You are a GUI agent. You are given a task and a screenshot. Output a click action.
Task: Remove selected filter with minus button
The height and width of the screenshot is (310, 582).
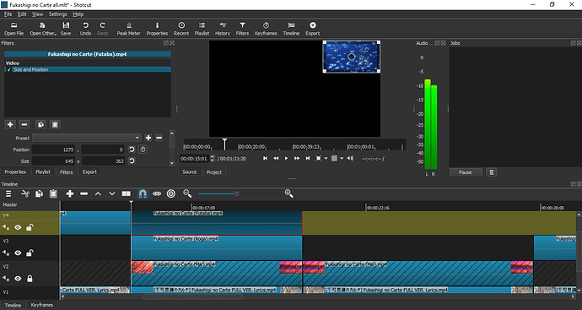24,124
